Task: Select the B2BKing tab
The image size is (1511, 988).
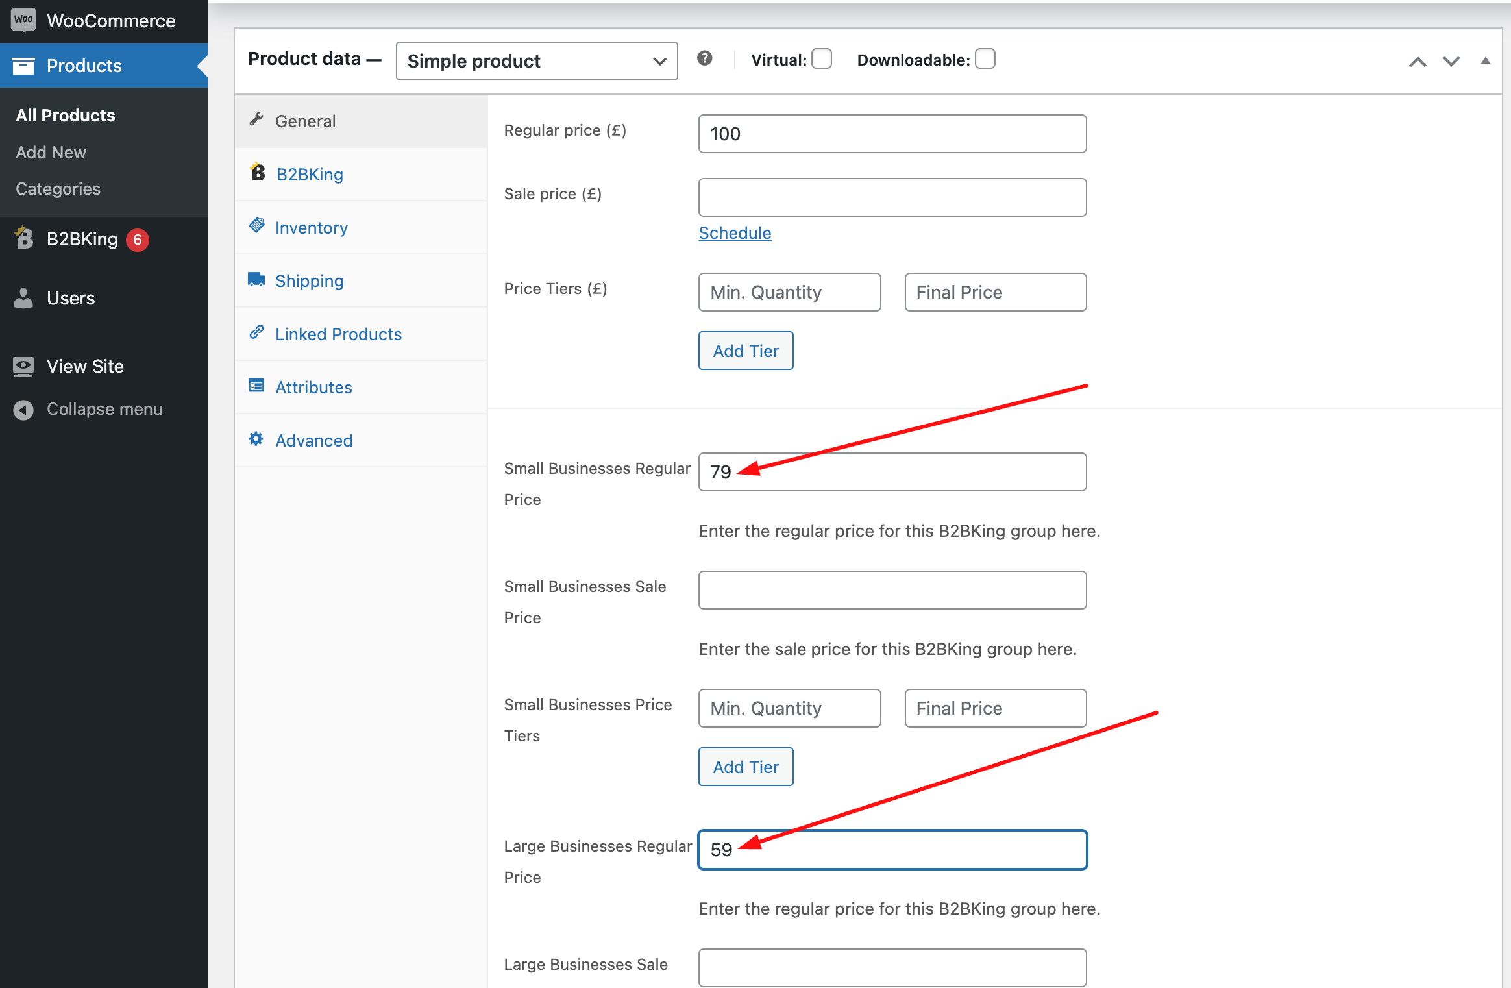Action: [308, 173]
